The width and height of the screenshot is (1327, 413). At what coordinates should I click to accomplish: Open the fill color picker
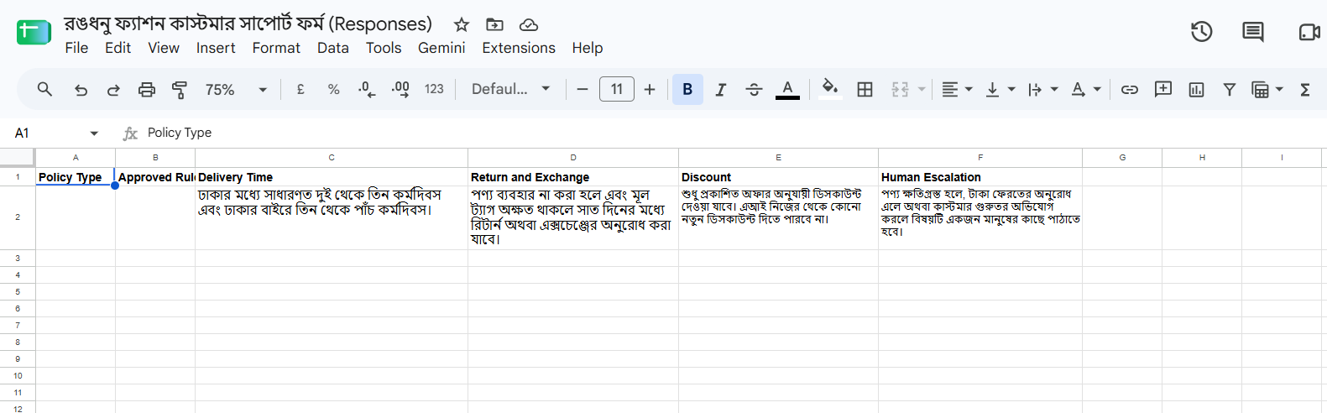pos(830,89)
